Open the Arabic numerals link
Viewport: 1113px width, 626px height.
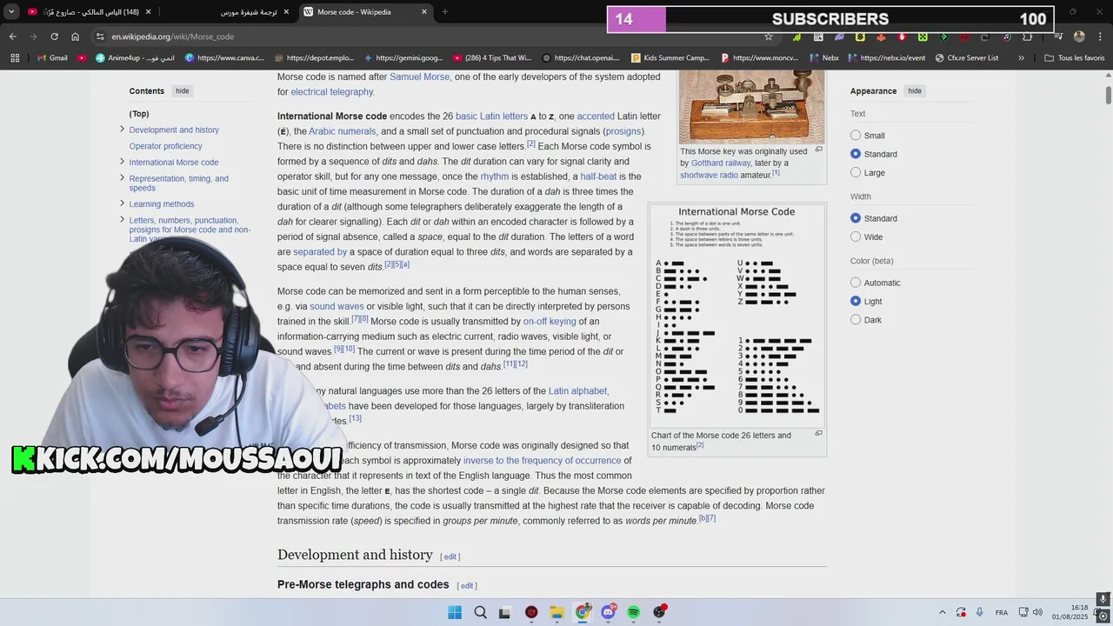[x=342, y=131]
